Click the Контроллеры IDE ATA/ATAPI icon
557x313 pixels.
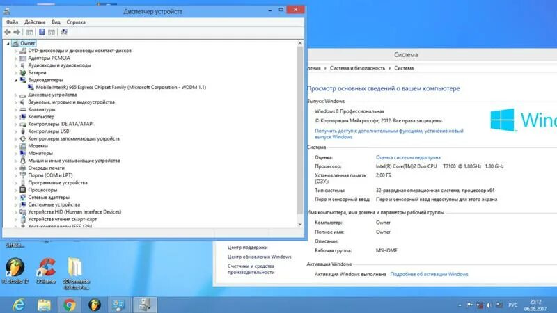point(23,125)
